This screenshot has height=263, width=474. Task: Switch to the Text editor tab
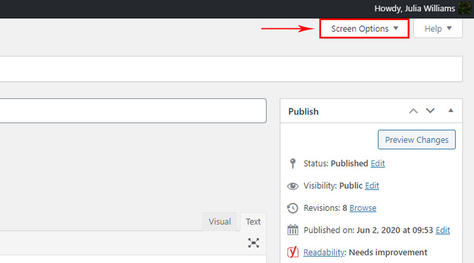point(254,222)
